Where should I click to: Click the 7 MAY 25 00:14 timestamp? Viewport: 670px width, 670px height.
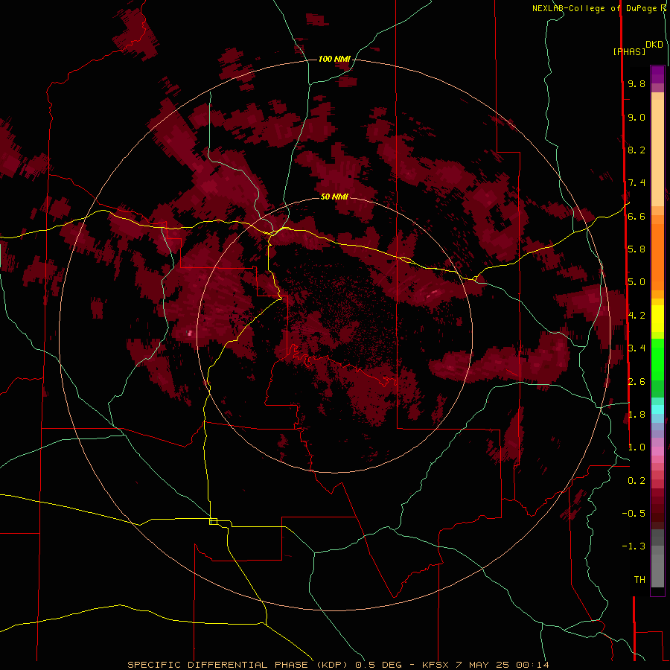click(x=502, y=665)
